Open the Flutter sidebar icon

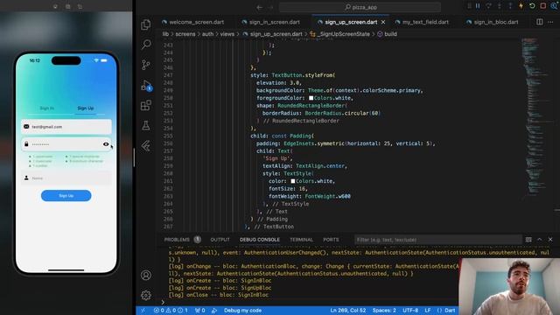[x=146, y=146]
